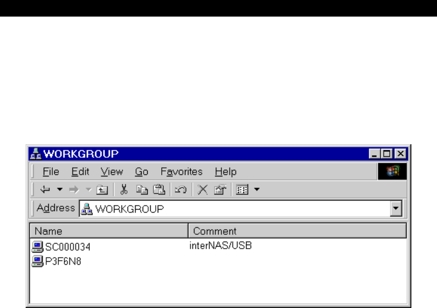Select the P3F6N8 name text
The image size is (437, 308).
pos(63,261)
